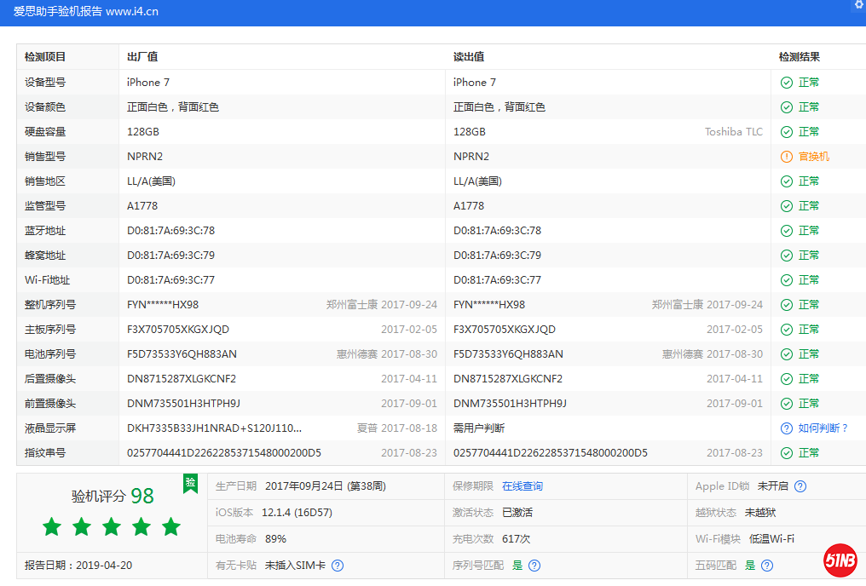
Task: Click the help icon beside 序列号匹配
Action: coord(534,566)
